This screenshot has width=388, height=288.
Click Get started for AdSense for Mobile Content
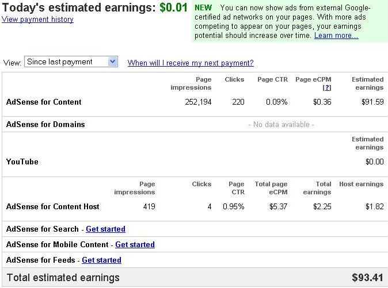135,245
